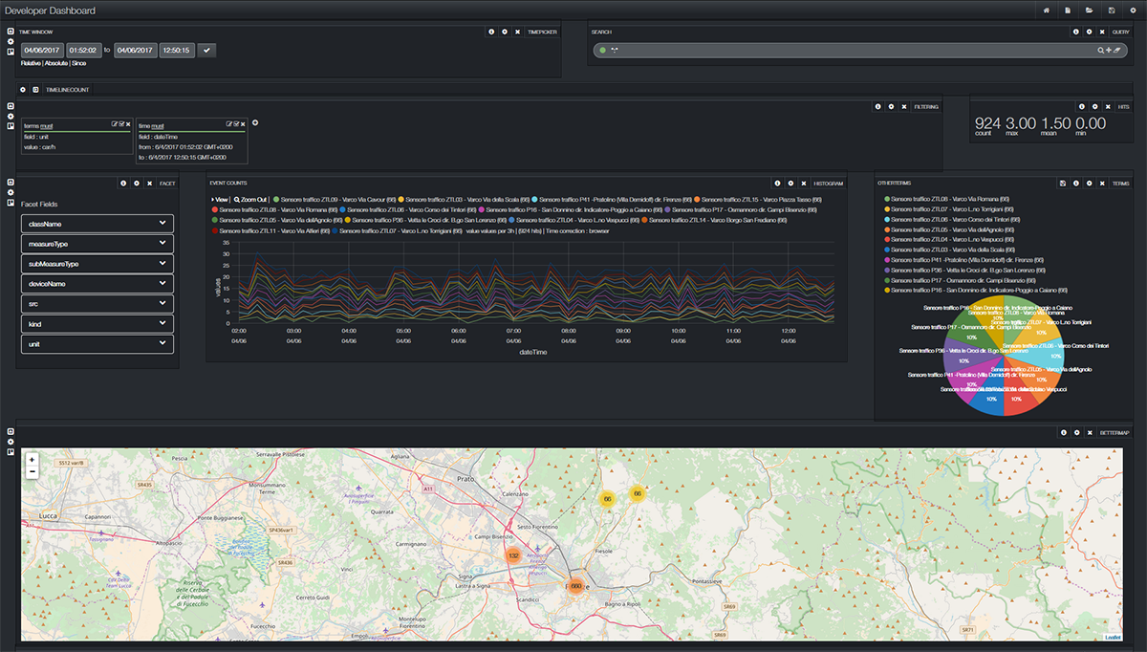The height and width of the screenshot is (652, 1147).
Task: Open the info icon on the Histogram panel
Action: 777,183
